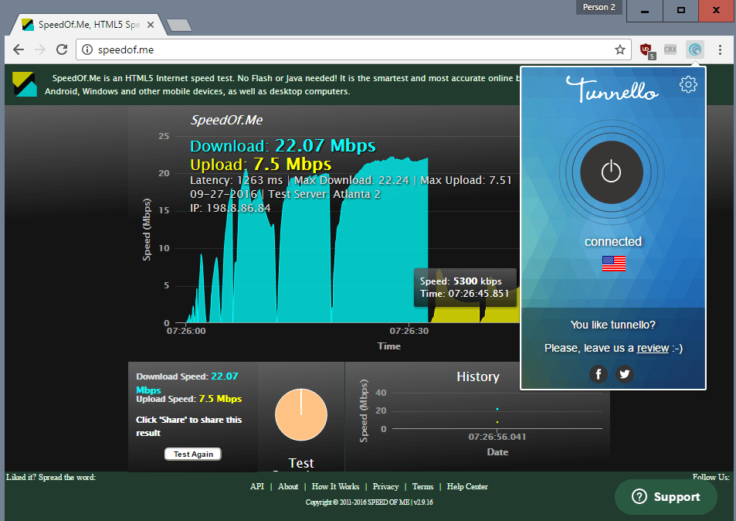
Task: Open the Support chat button
Action: [x=666, y=496]
